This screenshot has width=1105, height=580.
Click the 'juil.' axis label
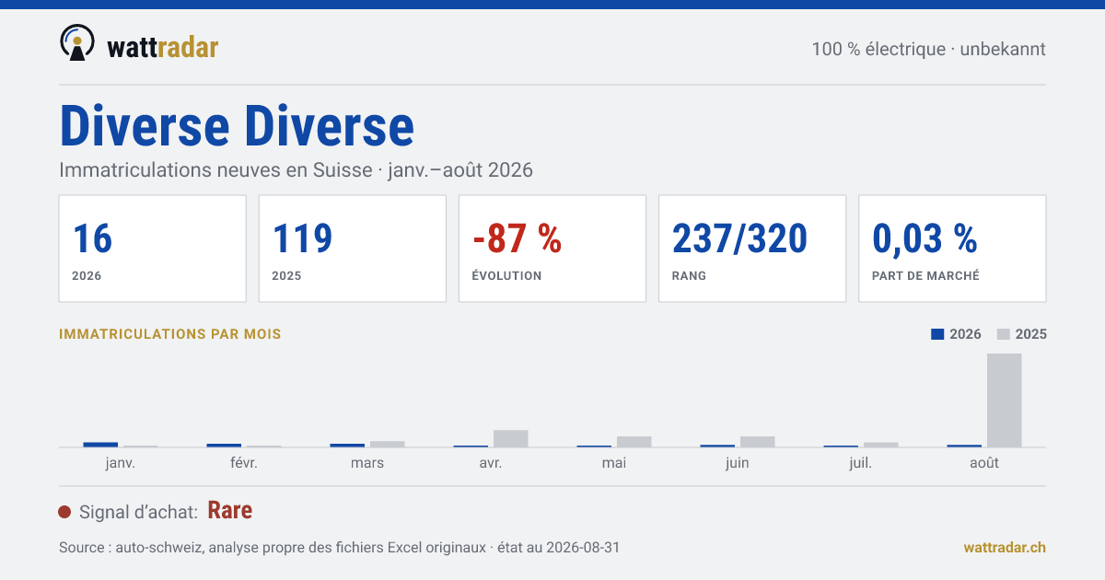coord(861,463)
